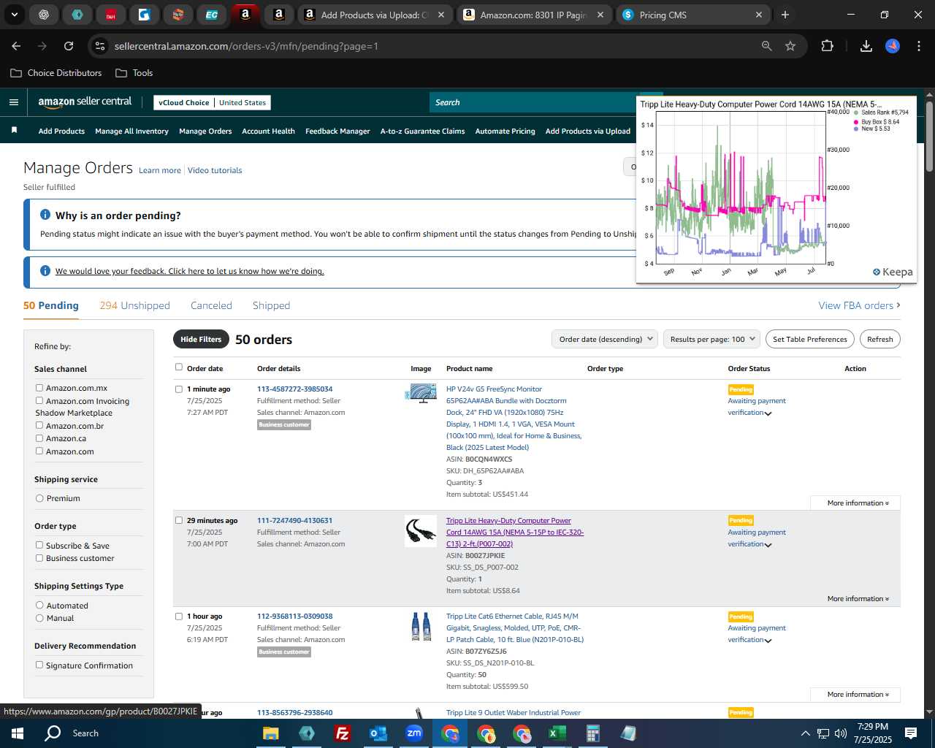Open the View FBA orders link
Viewport: 935px width, 748px height.
(859, 305)
